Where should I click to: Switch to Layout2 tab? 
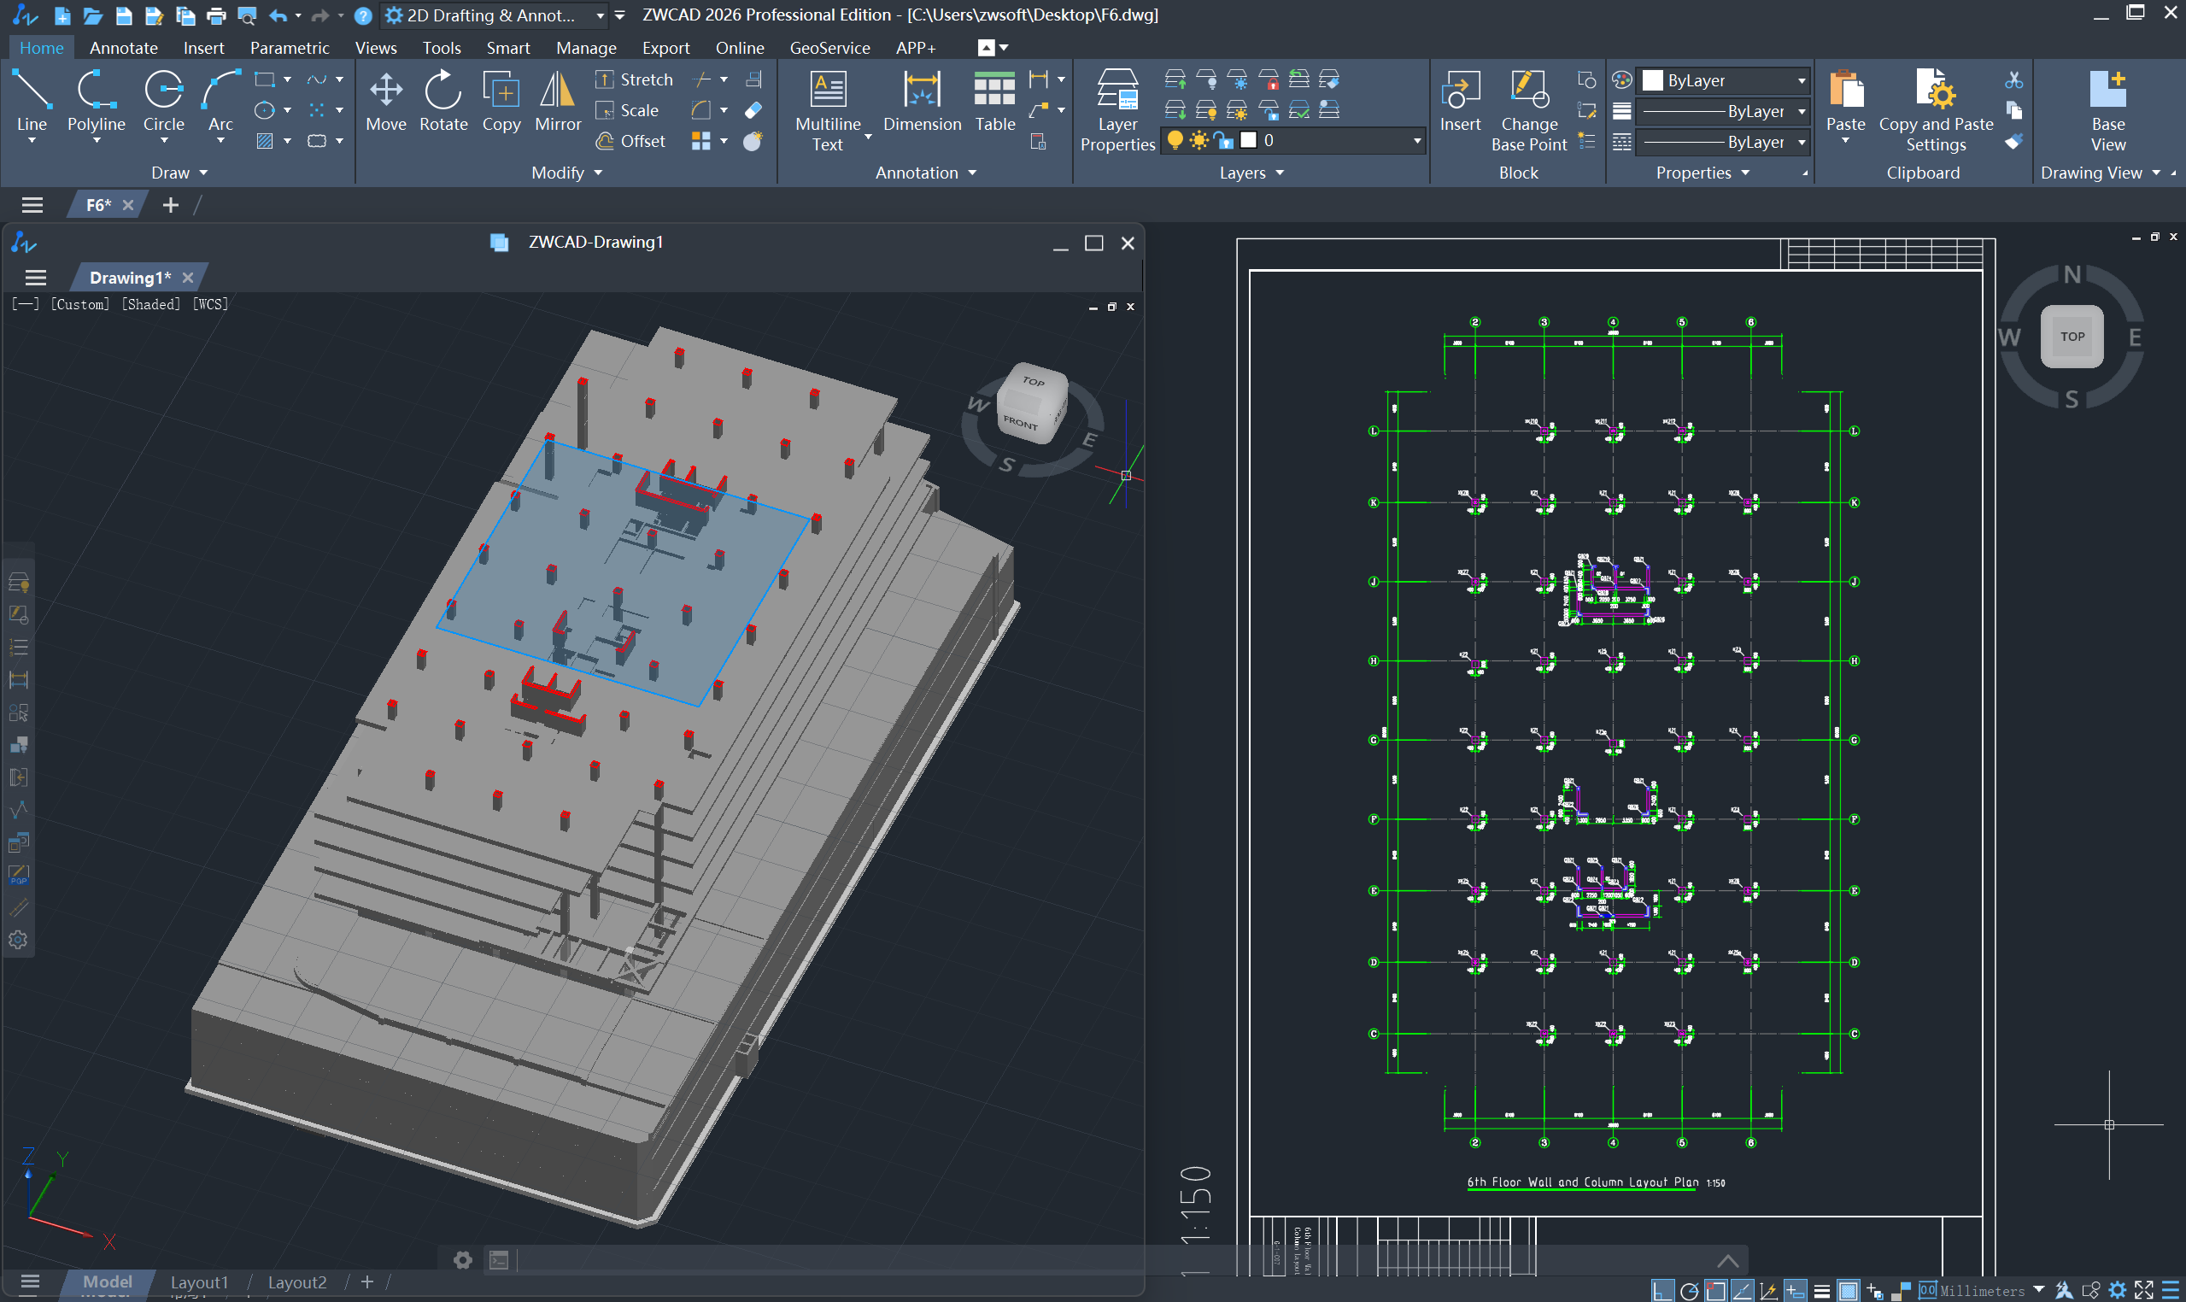click(x=296, y=1281)
